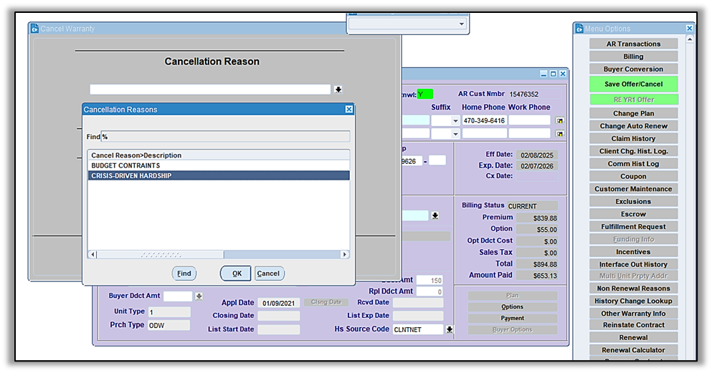Click the Cancel Warranty window icon
The image size is (712, 373).
tap(34, 29)
